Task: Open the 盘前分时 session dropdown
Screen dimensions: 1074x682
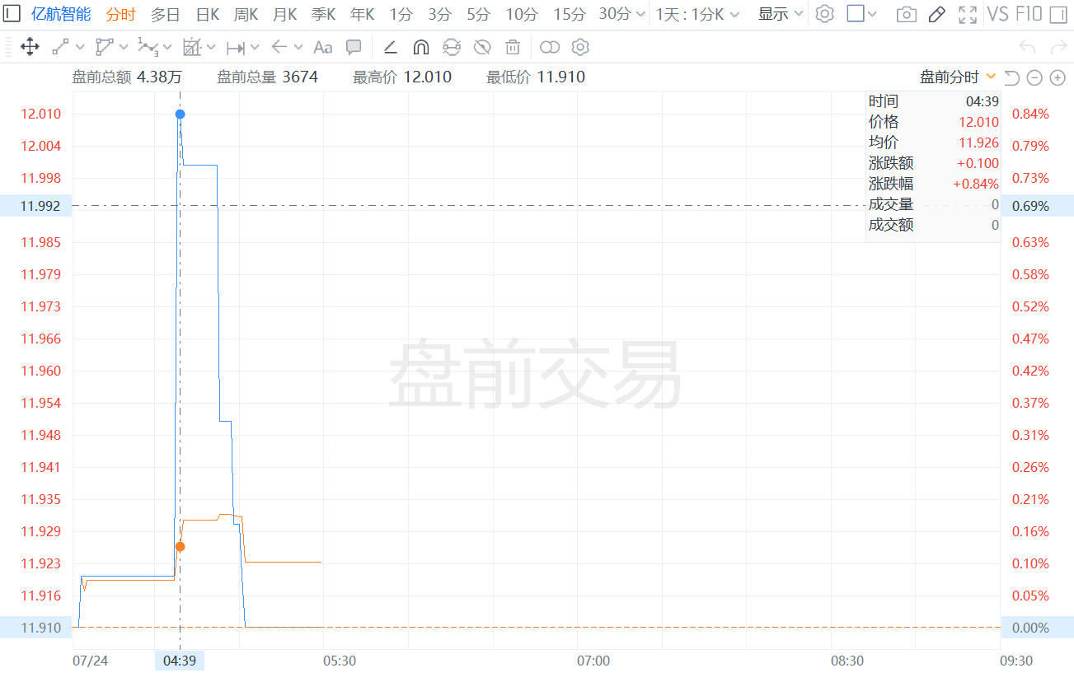Action: [x=958, y=77]
